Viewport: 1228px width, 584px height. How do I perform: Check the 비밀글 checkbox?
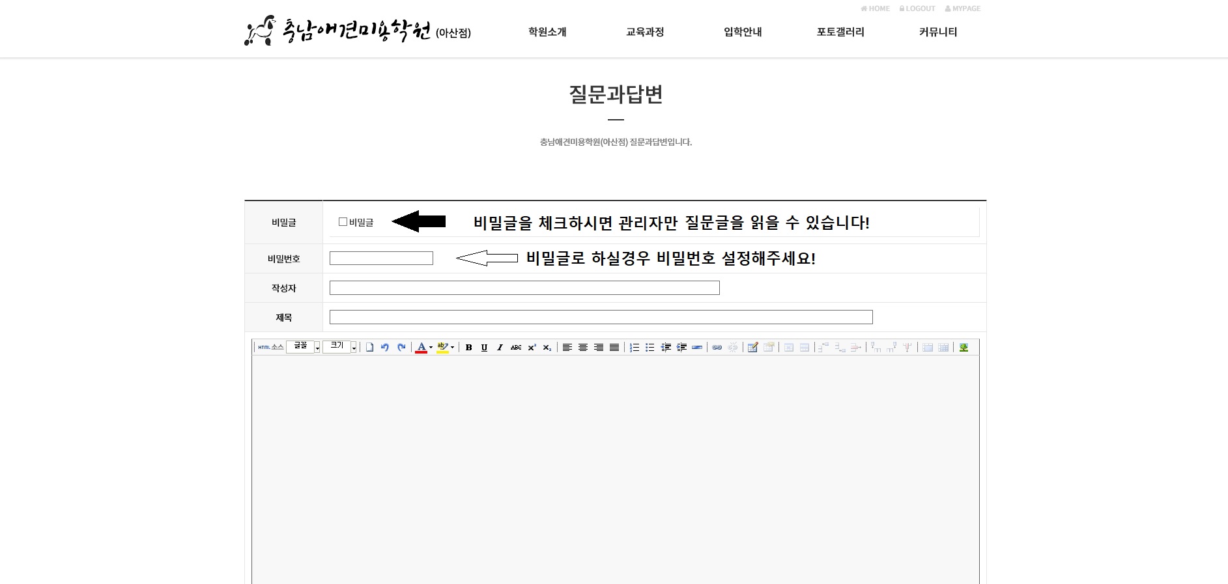point(343,222)
